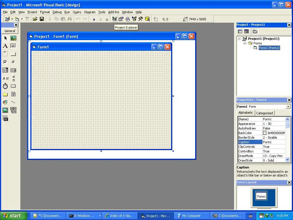
Task: Open the Add Form dropdown arrow
Action: pos(22,19)
